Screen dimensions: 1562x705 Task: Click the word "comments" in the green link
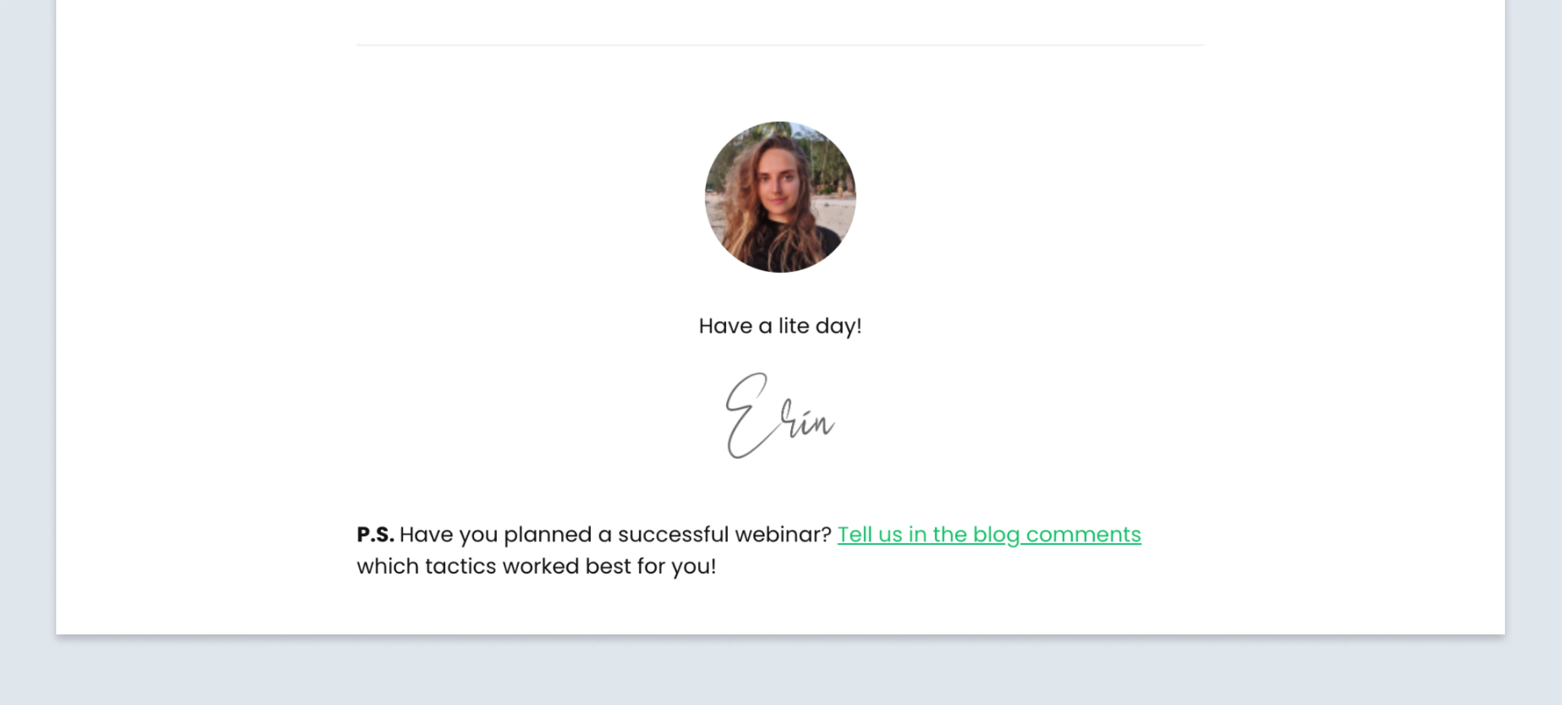(x=1083, y=535)
